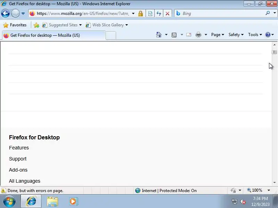Click the scrollbar down arrow

coord(275,183)
